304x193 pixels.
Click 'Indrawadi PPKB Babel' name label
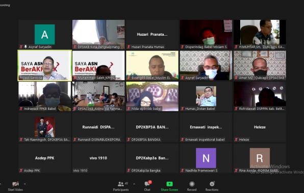(40, 109)
